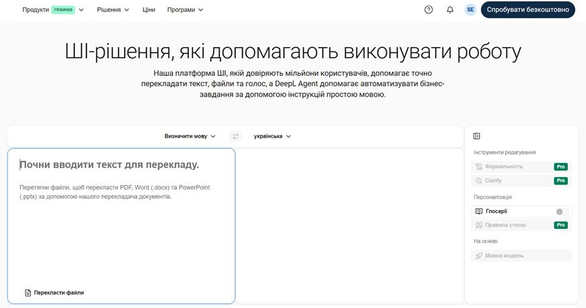The image size is (586, 308).
Task: Click the Інструменти редагування heading
Action: coord(504,152)
